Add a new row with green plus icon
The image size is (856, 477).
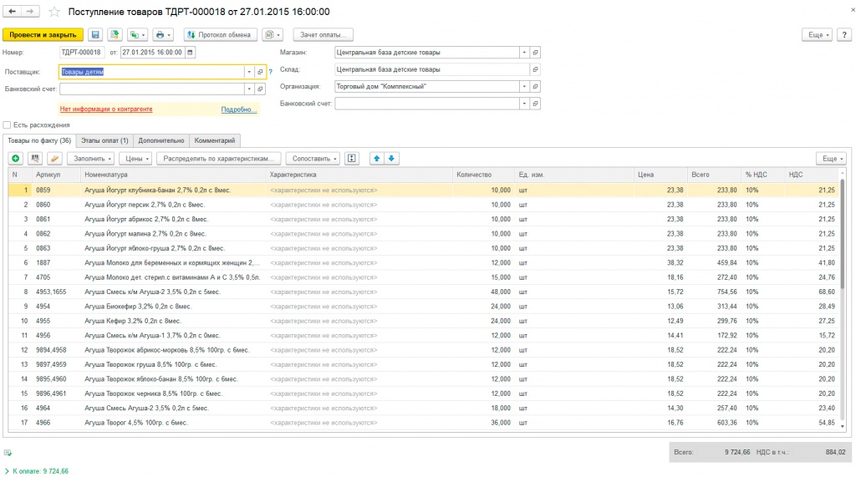click(16, 158)
